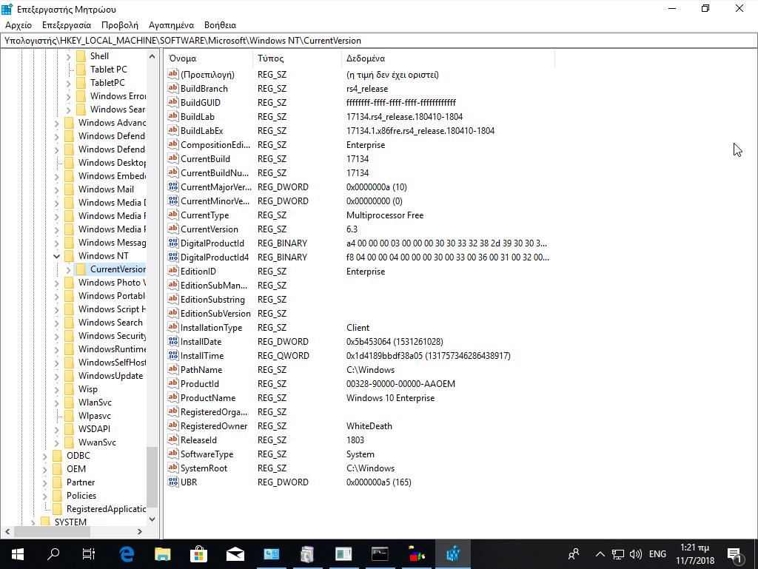Screen dimensions: 758x569
Task: Open the Βοήθεια menu
Action: coord(220,25)
